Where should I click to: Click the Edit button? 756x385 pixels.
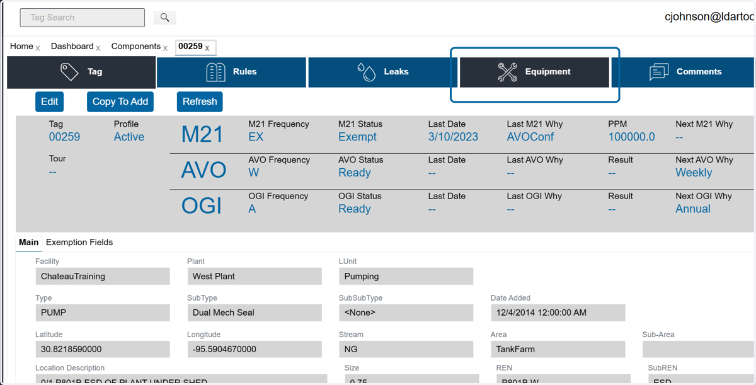(x=49, y=101)
